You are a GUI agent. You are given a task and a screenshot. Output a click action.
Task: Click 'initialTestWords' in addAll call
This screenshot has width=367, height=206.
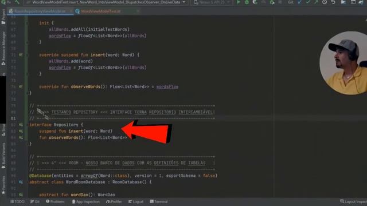click(x=108, y=29)
